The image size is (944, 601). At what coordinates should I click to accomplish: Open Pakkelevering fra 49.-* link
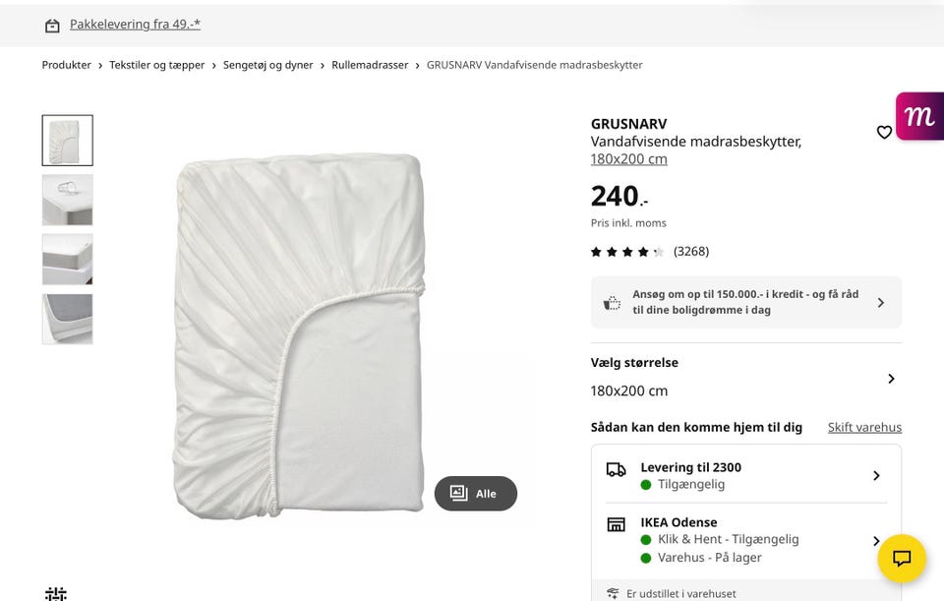point(135,25)
